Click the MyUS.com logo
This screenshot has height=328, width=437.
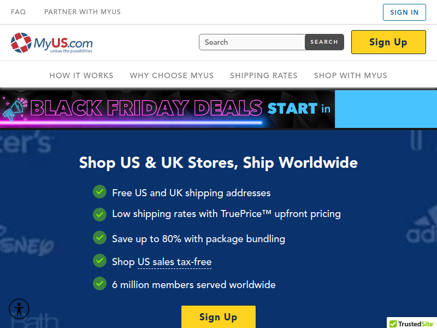point(51,43)
